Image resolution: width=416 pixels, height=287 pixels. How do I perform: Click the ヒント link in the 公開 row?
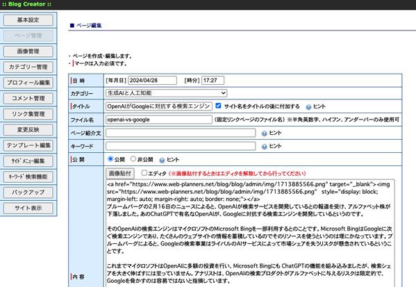tap(173, 160)
